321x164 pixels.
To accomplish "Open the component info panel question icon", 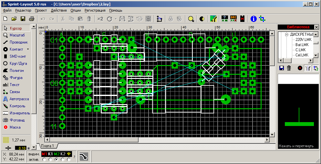I will point(225,19).
